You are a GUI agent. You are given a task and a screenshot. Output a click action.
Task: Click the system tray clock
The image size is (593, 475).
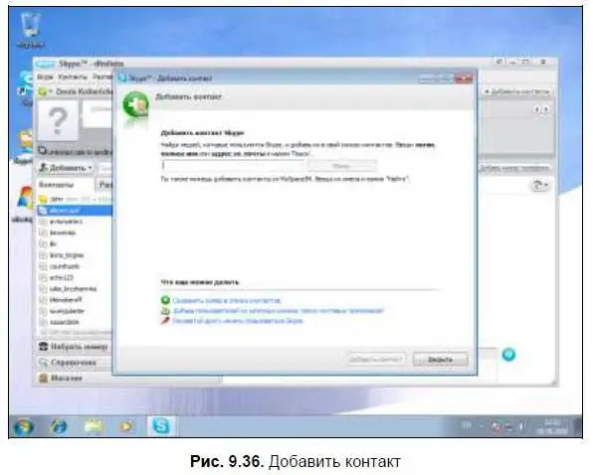(x=553, y=426)
